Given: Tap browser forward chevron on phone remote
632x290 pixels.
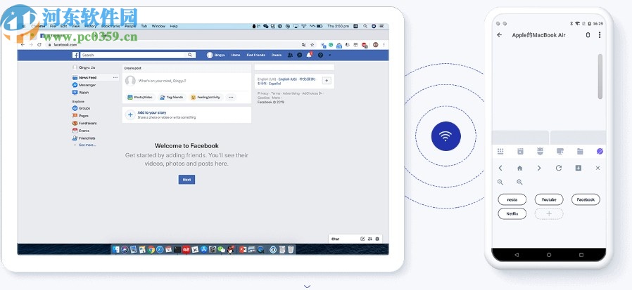Looking at the screenshot, I should click(x=539, y=168).
